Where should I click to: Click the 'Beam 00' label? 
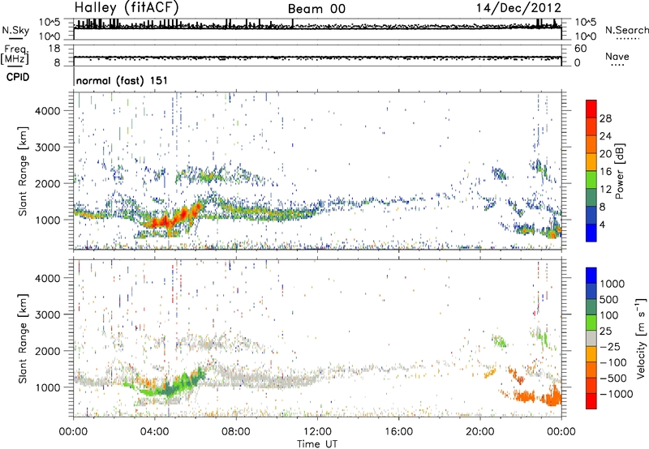point(316,9)
